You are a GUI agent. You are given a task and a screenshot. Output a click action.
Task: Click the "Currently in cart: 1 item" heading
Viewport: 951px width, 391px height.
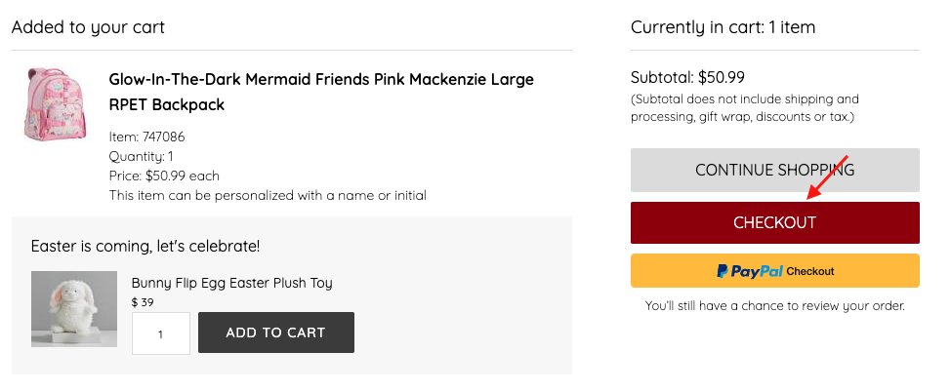click(x=723, y=27)
